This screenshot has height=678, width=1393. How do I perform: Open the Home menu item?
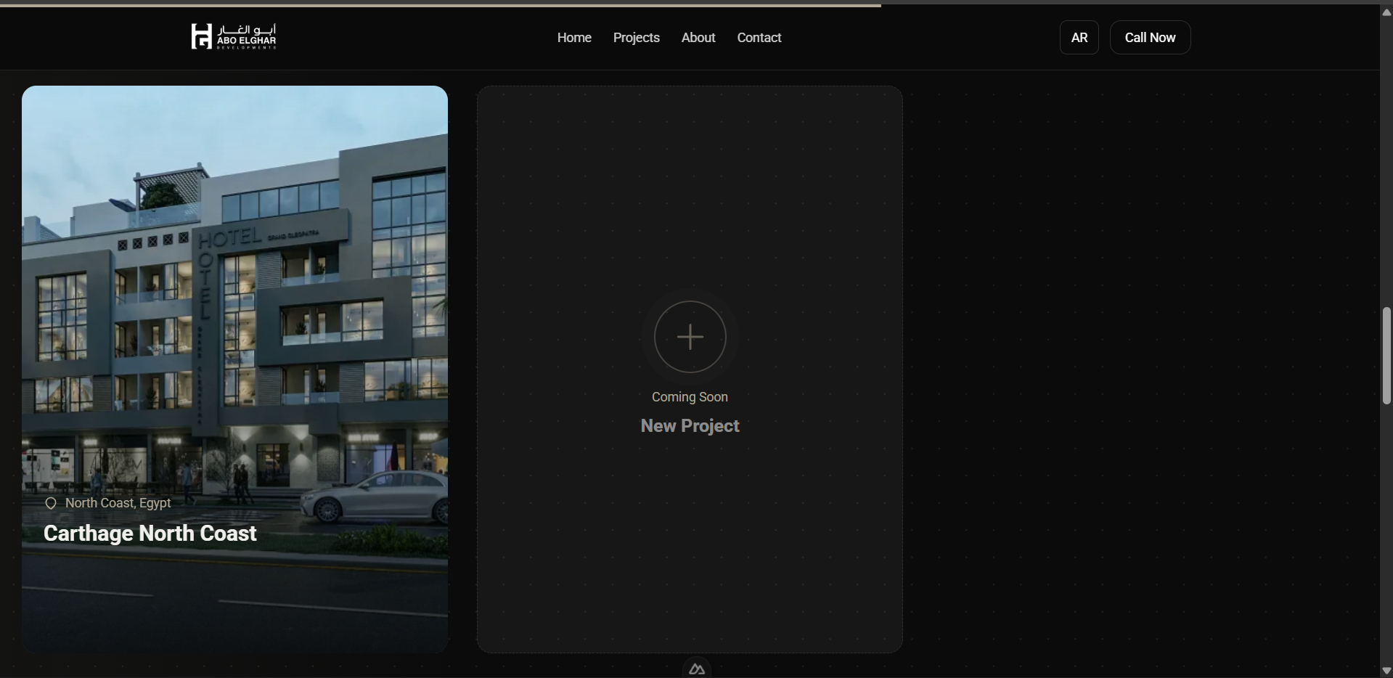pos(573,37)
